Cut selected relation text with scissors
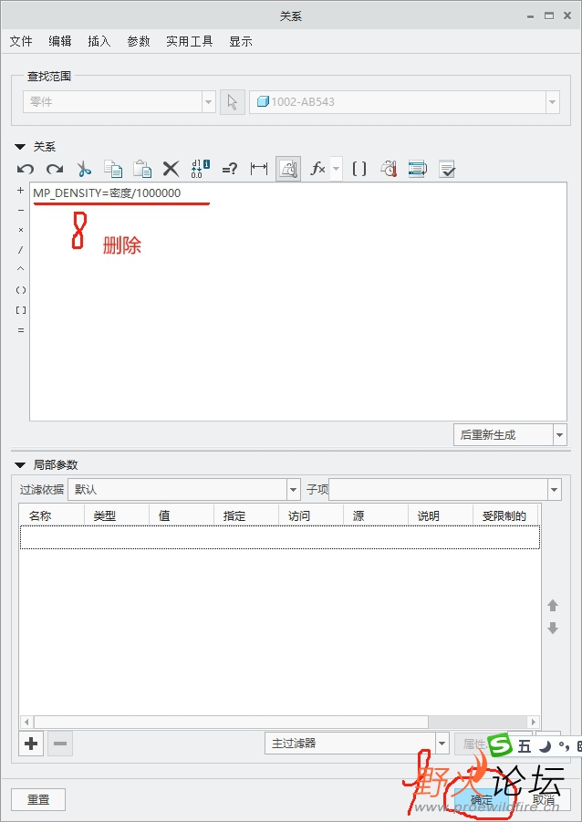Screen dimensions: 582x822 tap(84, 169)
